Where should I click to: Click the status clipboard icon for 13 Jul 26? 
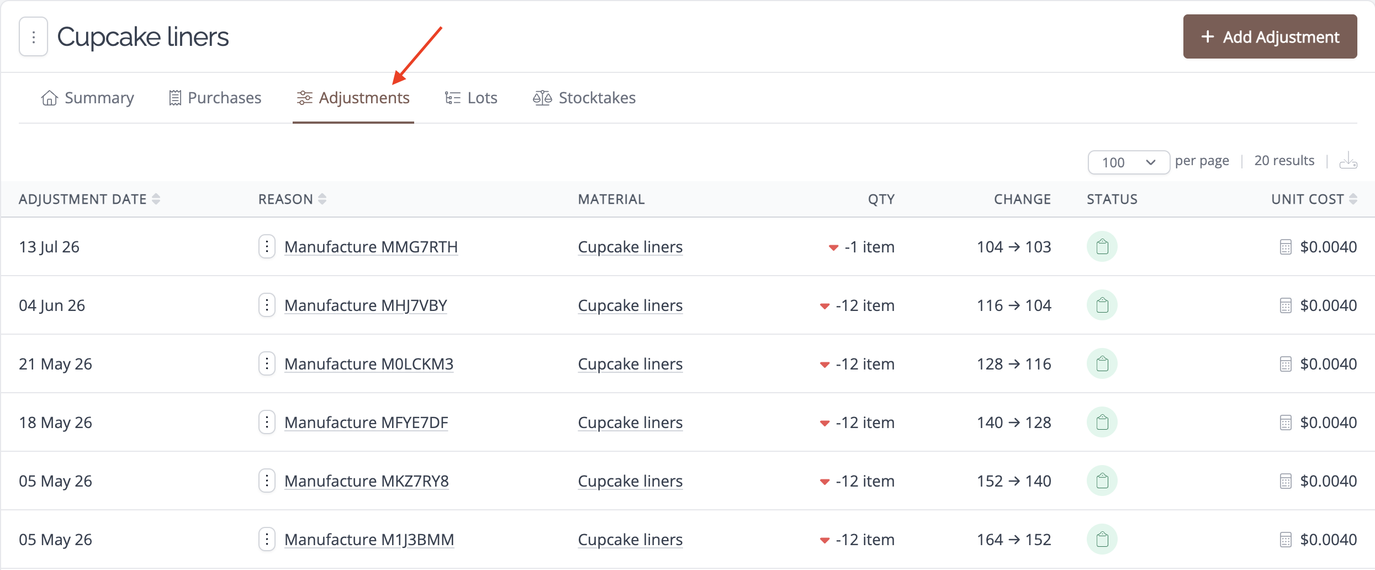coord(1102,246)
